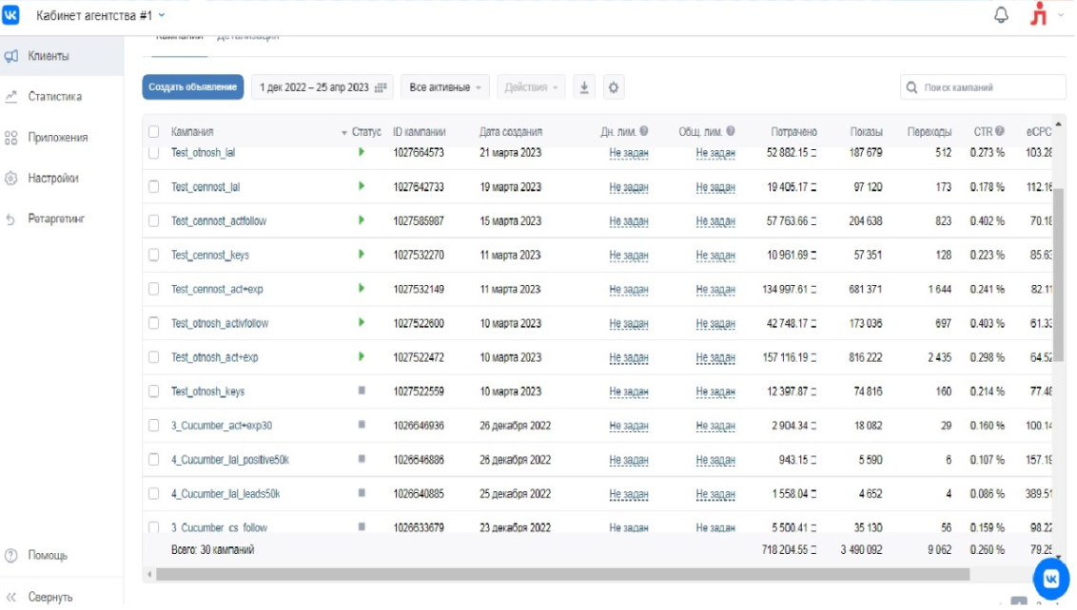Sort table by Дата создания header
1077x610 pixels.
pos(510,132)
